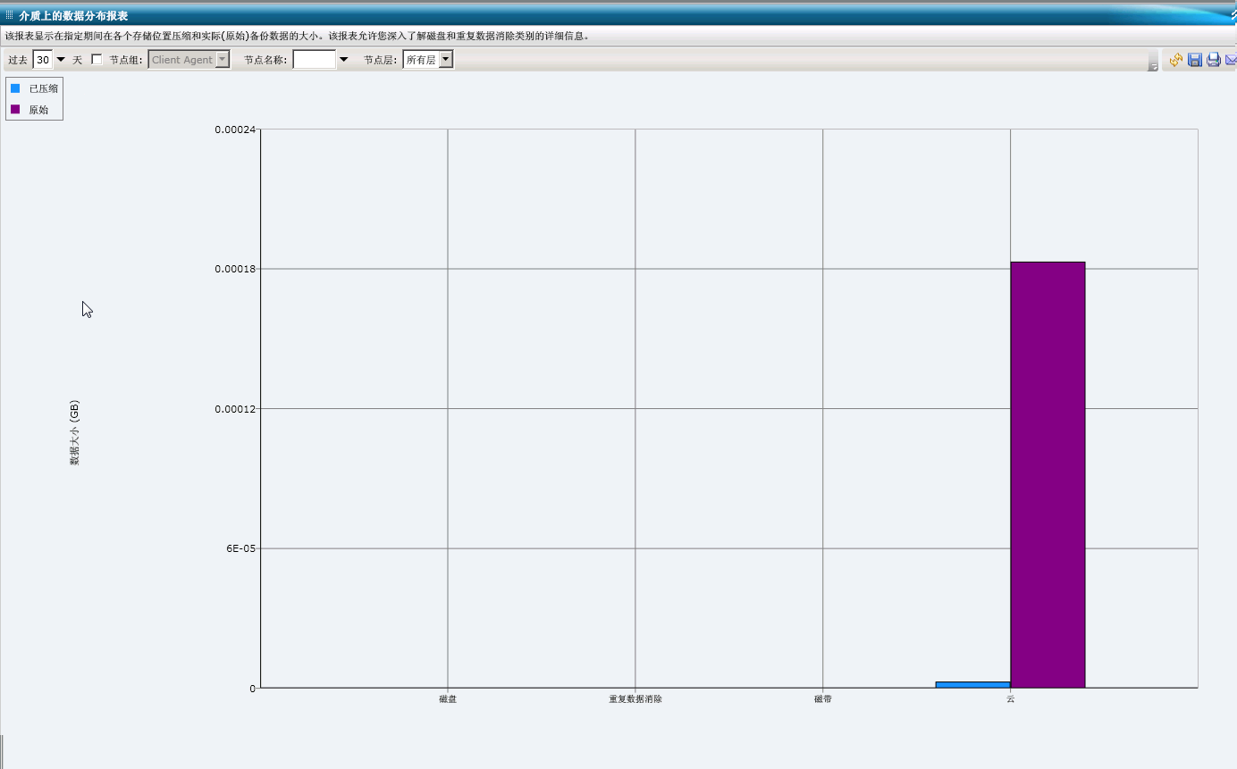The image size is (1237, 769).
Task: Click the 0.00024 y-axis value
Action: pos(235,130)
